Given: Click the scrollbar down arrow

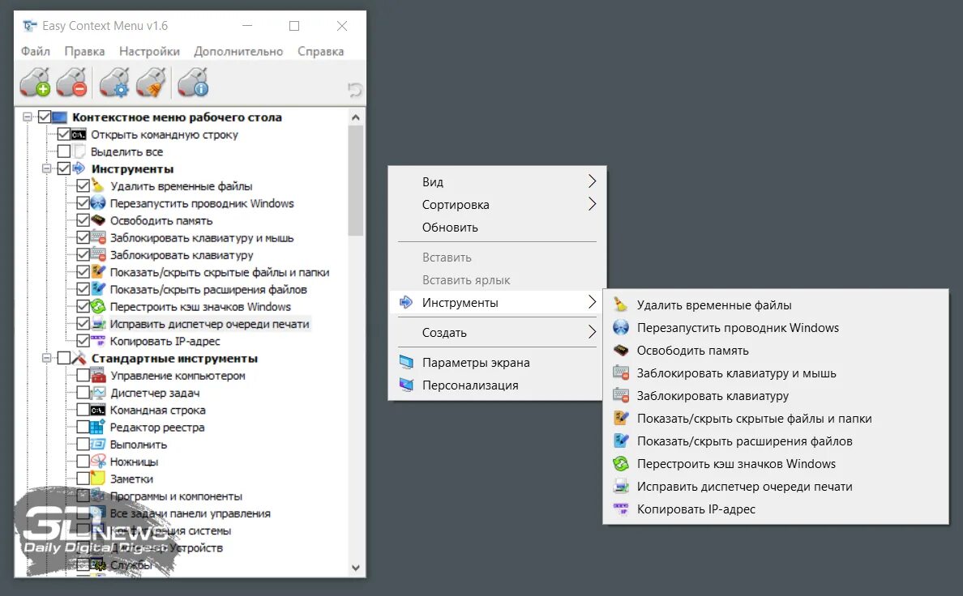Looking at the screenshot, I should coord(355,568).
